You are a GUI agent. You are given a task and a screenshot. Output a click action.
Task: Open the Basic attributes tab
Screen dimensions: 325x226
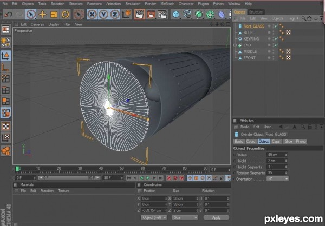[x=239, y=141]
